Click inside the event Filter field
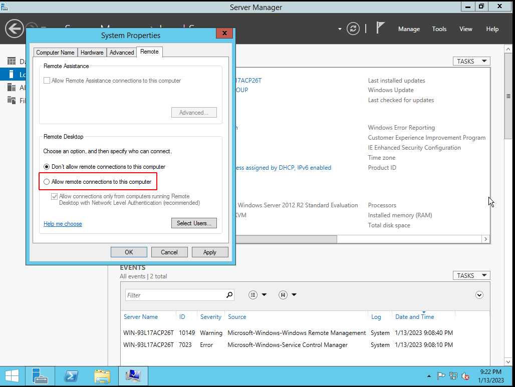This screenshot has height=387, width=515. click(x=170, y=294)
